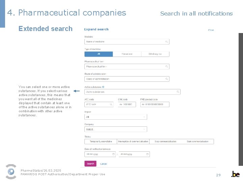Focus the CNK code input field

(x=127, y=104)
